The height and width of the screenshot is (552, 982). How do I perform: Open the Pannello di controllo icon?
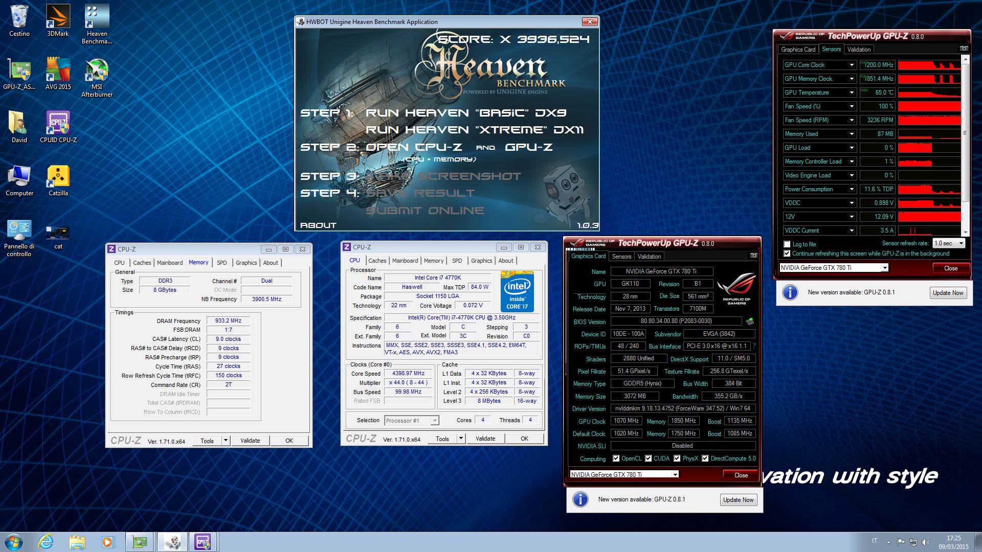click(x=19, y=237)
